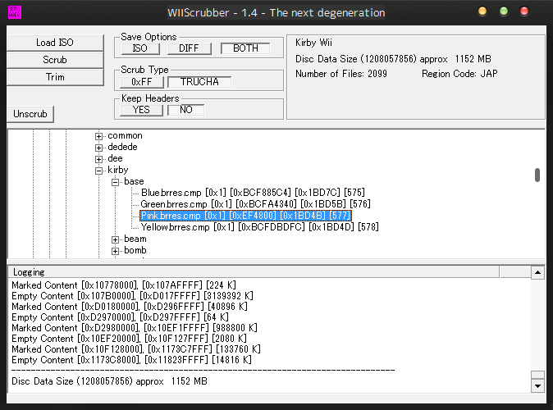Screen dimensions: 553x410
Task: Select Yellow.brres.cmp file entry
Action: click(259, 227)
